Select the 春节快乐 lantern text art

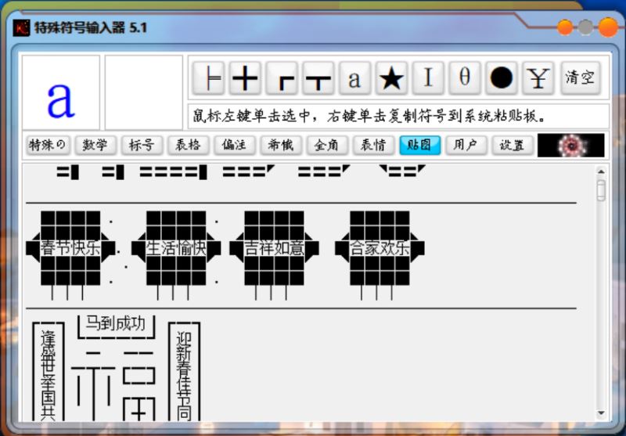70,255
